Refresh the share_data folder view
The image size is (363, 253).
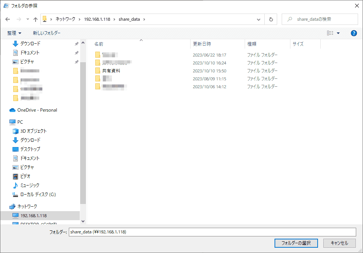pos(271,19)
